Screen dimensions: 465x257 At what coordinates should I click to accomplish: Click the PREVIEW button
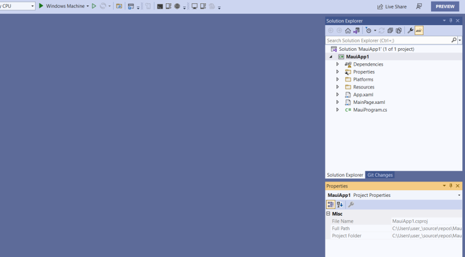pyautogui.click(x=445, y=6)
